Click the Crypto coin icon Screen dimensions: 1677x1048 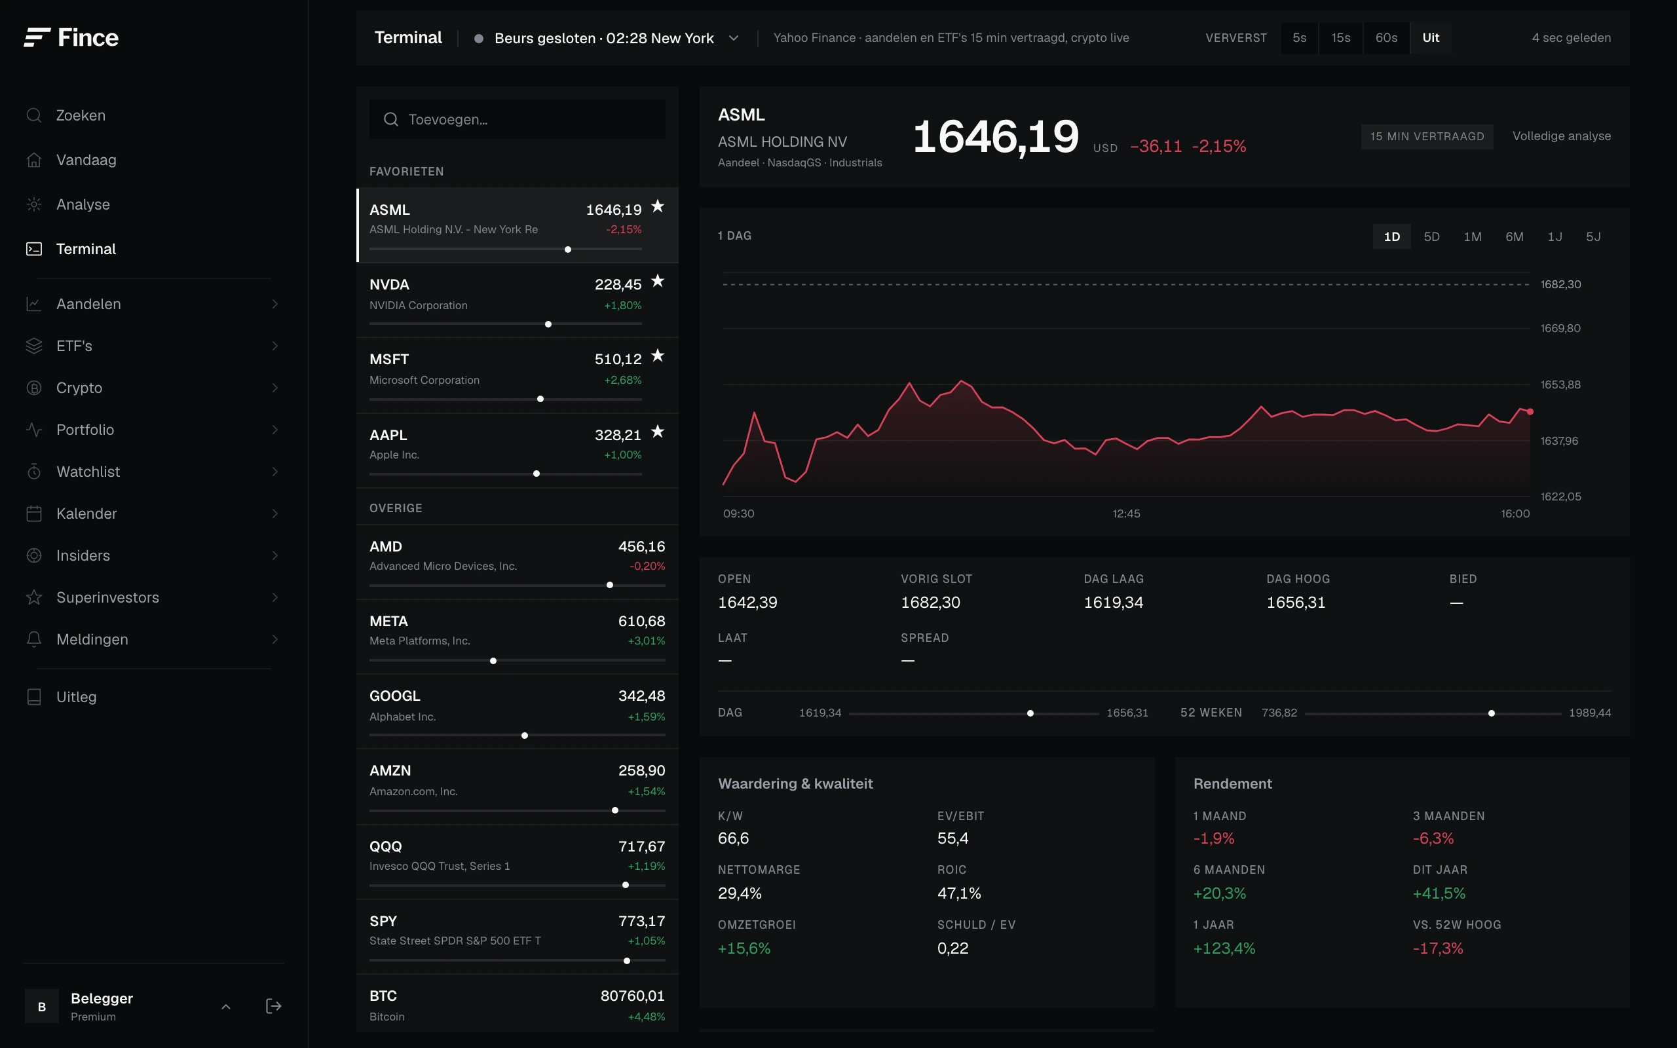point(34,388)
